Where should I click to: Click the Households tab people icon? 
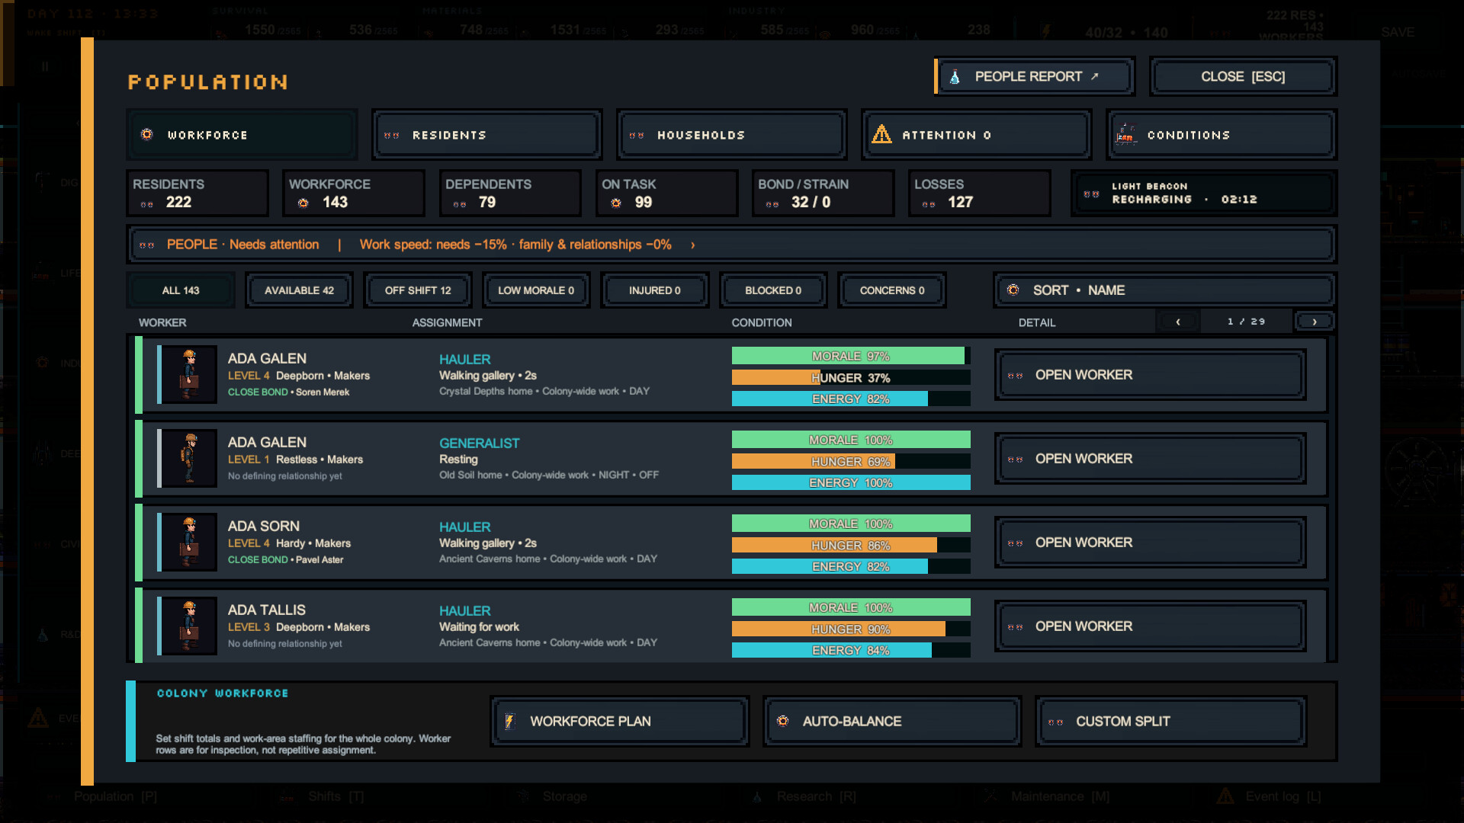(x=637, y=136)
